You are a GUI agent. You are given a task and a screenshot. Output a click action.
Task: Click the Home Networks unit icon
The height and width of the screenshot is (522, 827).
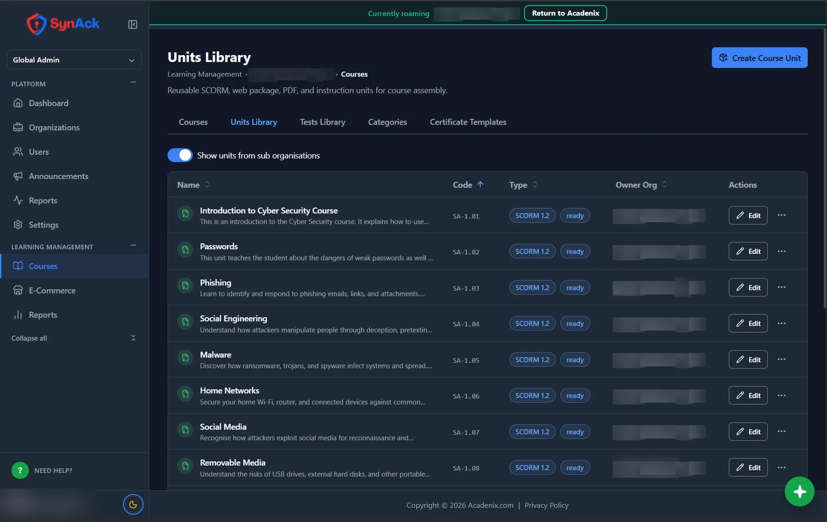pyautogui.click(x=185, y=393)
